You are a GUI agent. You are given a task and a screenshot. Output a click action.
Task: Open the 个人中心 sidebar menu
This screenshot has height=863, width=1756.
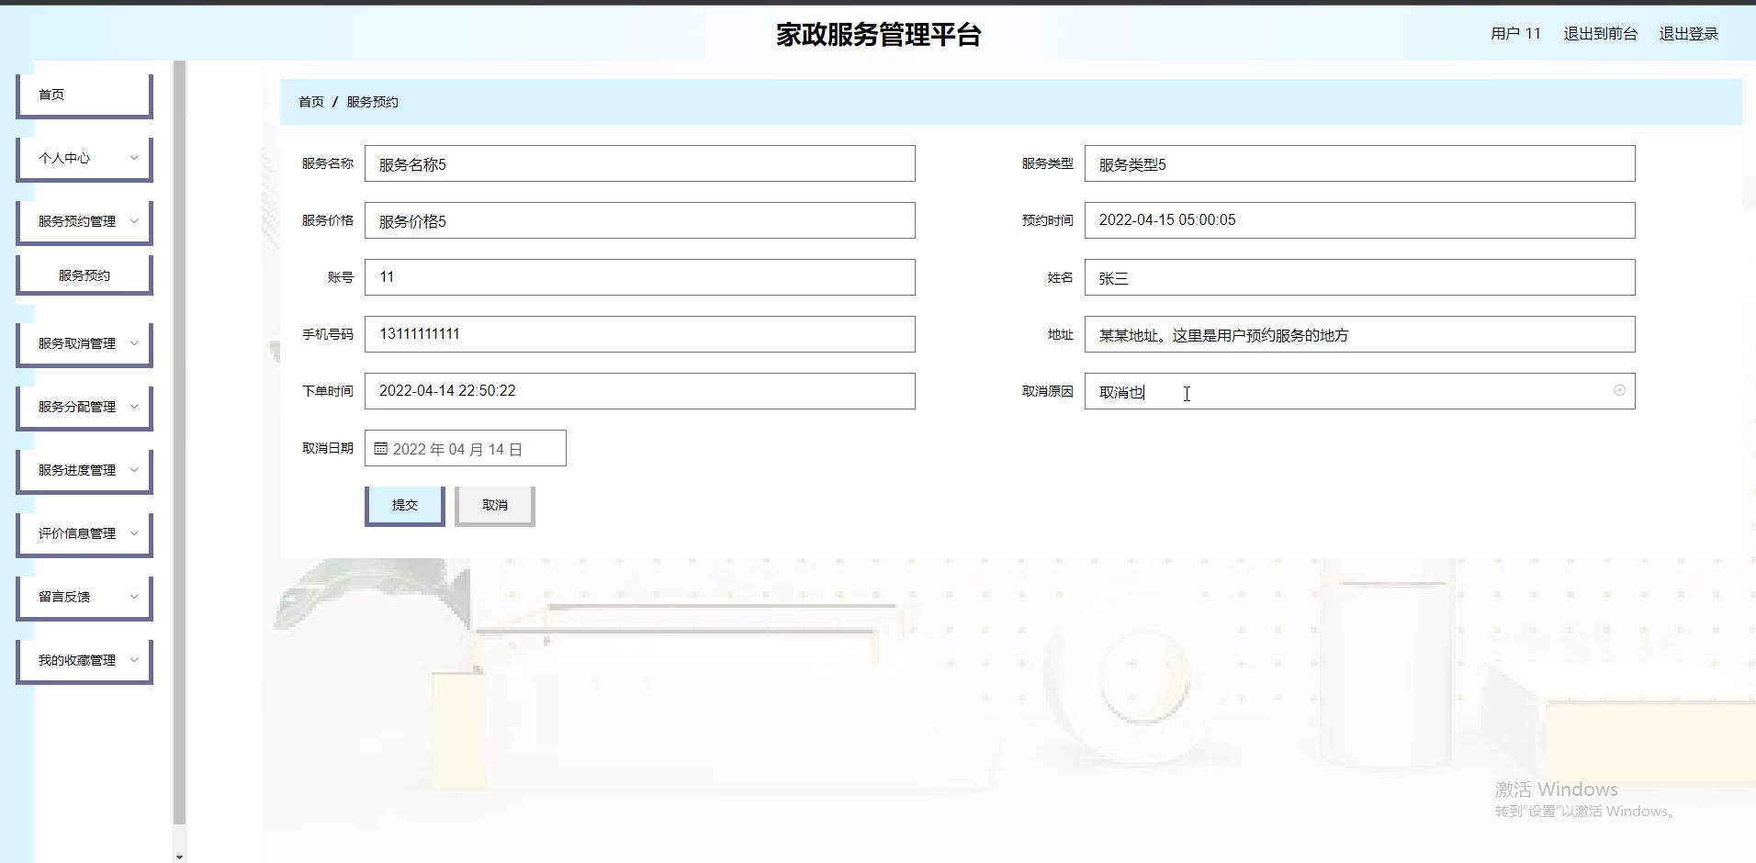(x=84, y=159)
